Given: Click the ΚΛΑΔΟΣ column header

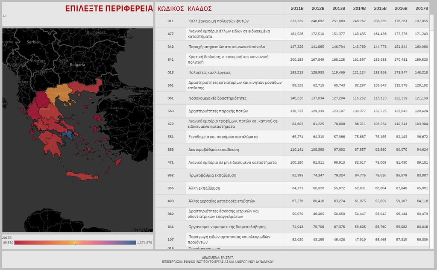Looking at the screenshot, I should click(x=199, y=9).
